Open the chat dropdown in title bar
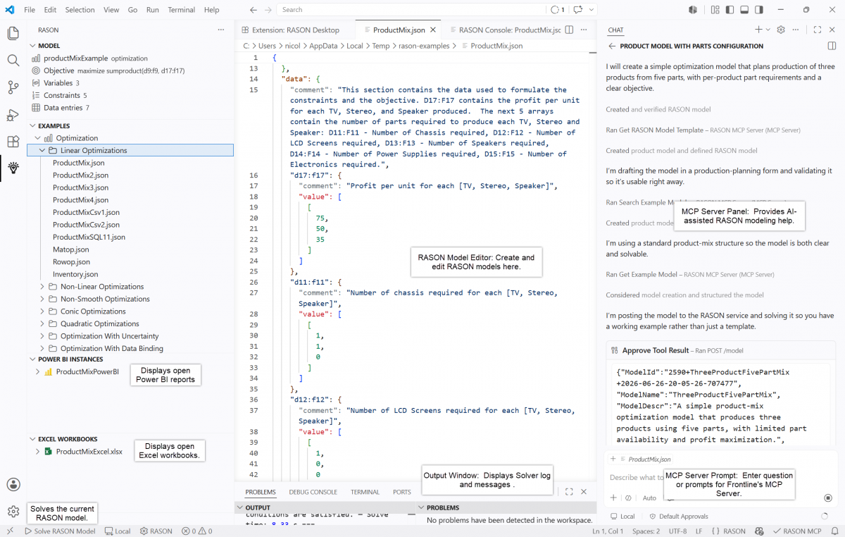The image size is (845, 537). pyautogui.click(x=591, y=10)
